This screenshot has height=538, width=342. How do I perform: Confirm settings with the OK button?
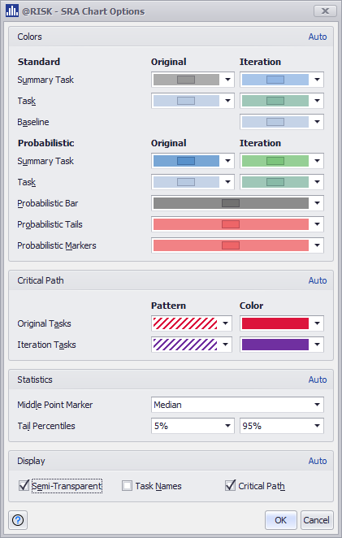click(x=280, y=520)
